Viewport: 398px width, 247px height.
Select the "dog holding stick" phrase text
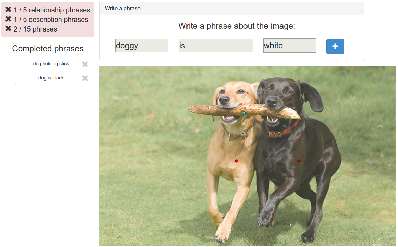pos(51,64)
